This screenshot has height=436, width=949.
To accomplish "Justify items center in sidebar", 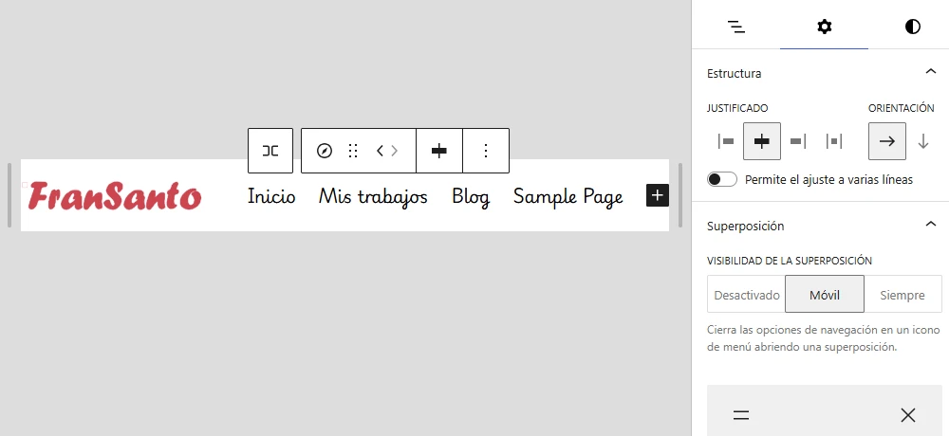I will (762, 141).
